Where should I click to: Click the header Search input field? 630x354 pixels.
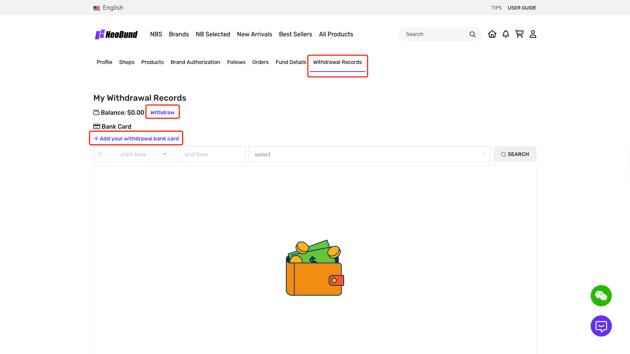click(x=434, y=34)
